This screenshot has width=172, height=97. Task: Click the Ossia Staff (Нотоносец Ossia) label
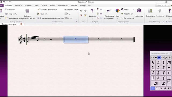71,9
